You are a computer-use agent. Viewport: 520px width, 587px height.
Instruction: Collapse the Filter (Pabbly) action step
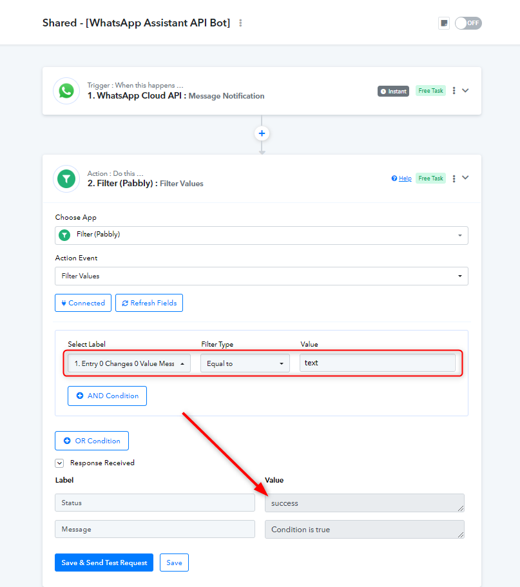465,178
